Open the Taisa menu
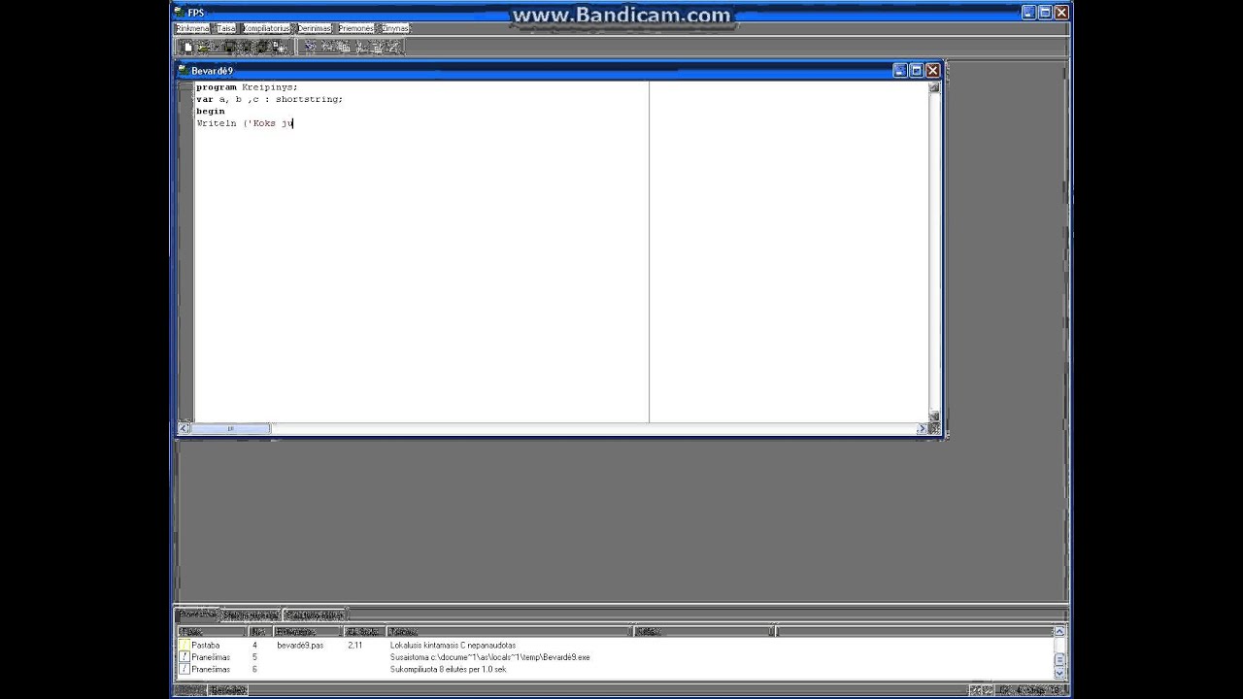The height and width of the screenshot is (699, 1243). tap(226, 29)
